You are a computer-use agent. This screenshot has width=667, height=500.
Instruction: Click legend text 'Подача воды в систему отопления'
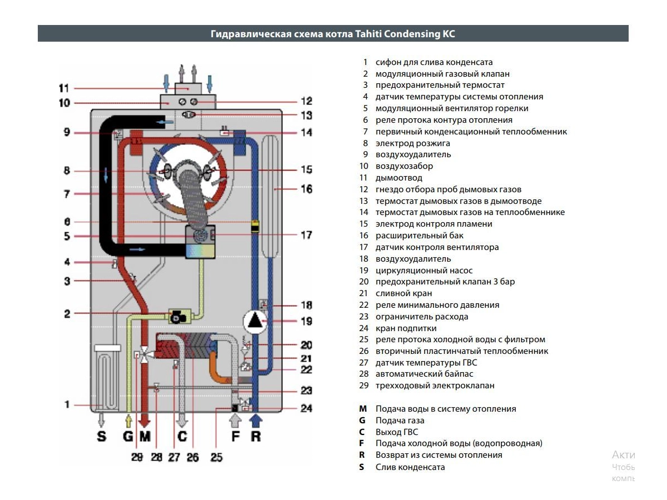pos(446,409)
